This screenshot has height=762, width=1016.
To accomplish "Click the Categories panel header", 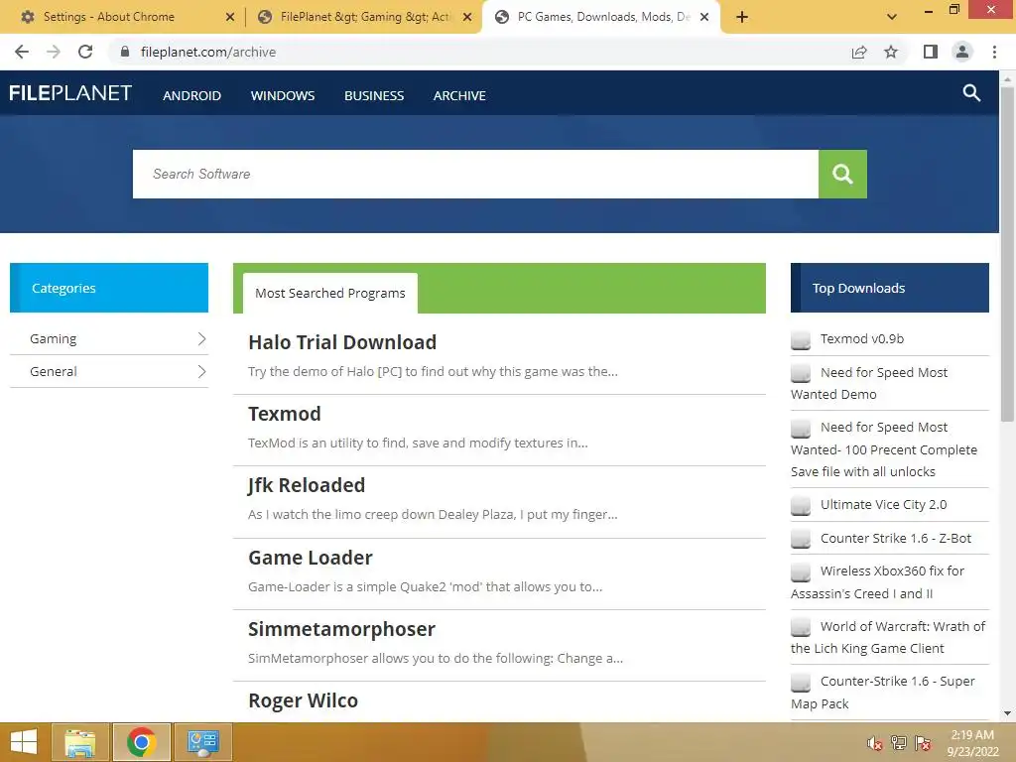I will point(109,288).
